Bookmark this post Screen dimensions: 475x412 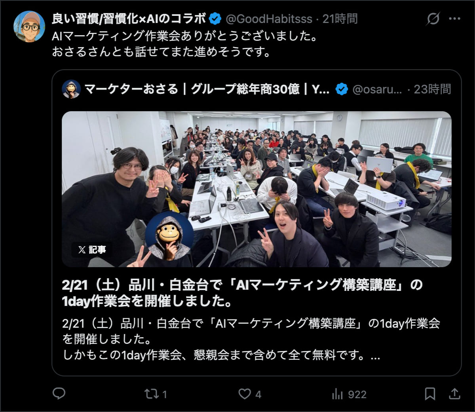pyautogui.click(x=430, y=394)
